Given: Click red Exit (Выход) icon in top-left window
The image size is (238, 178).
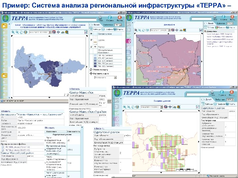Looking at the screenshot, I should pos(120,18).
